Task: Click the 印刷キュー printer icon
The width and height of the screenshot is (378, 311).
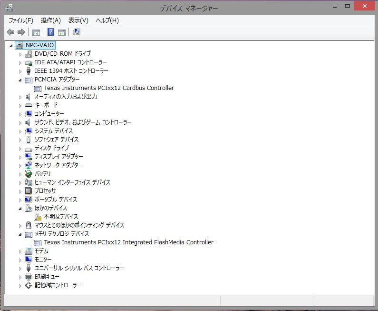Action: [x=29, y=277]
